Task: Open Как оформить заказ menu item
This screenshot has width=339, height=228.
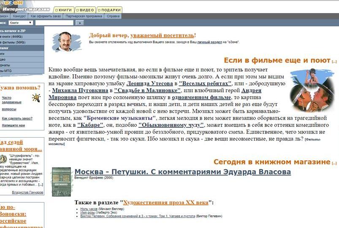Action: (46, 16)
